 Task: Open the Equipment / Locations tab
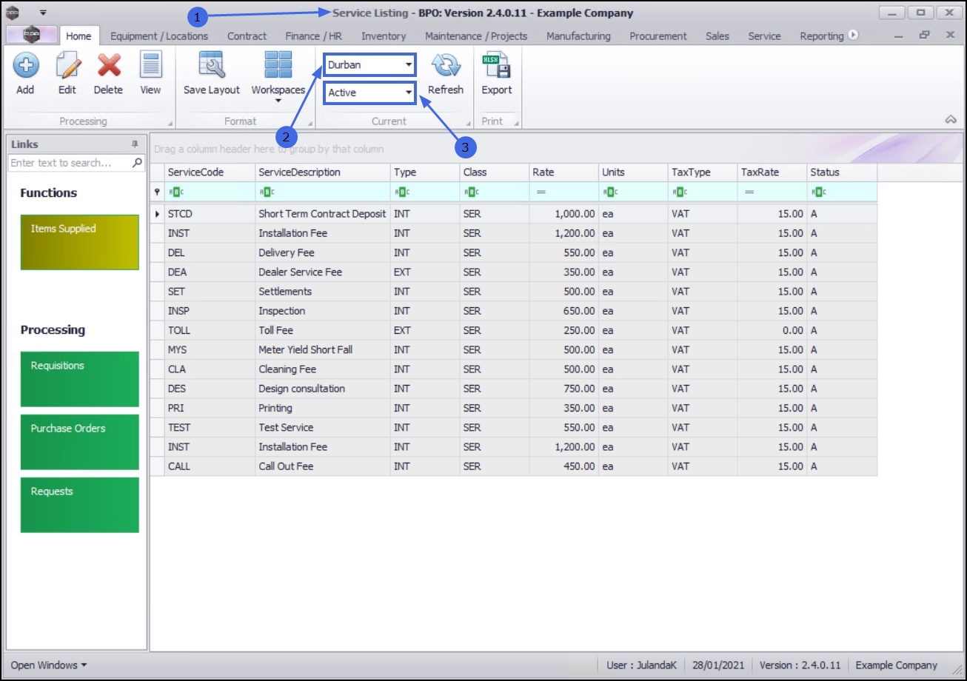coord(159,36)
